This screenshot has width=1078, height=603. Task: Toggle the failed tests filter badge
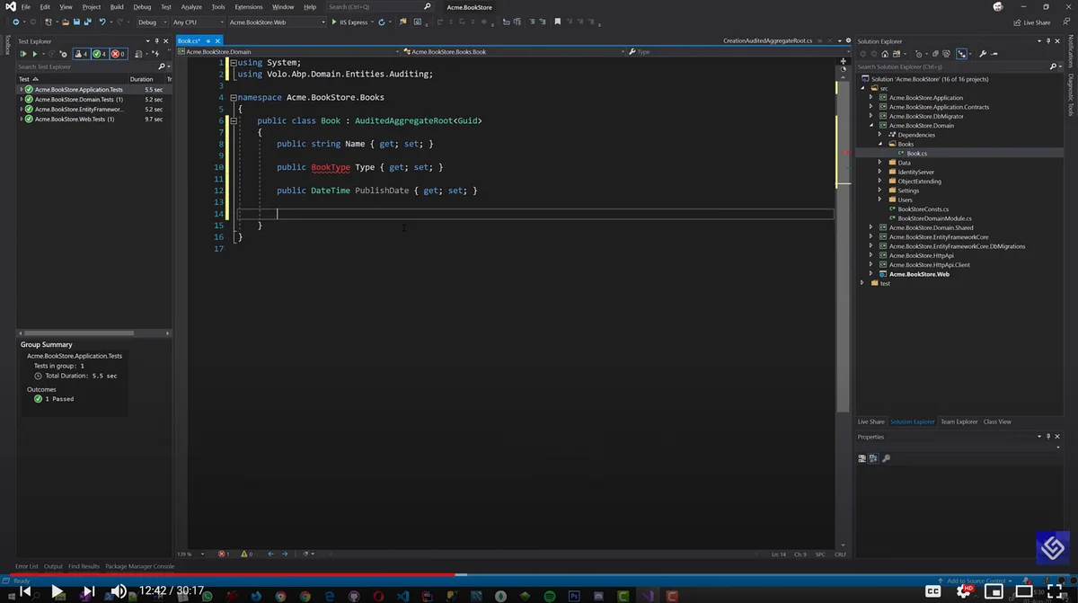(119, 54)
